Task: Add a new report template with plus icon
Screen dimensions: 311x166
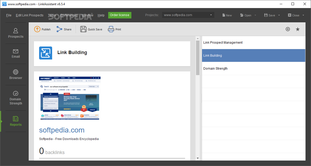Action: (288, 29)
